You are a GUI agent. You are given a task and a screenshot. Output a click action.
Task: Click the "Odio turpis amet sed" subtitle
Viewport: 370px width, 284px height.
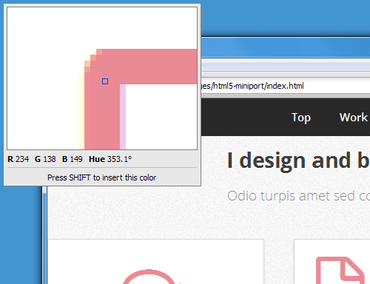tap(291, 196)
